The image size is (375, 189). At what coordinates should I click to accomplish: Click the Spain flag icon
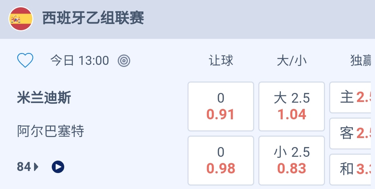(x=21, y=19)
